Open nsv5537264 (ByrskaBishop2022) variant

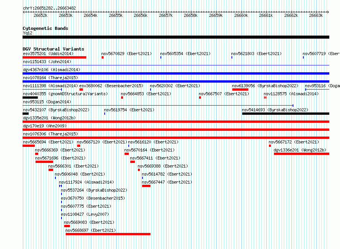click(x=94, y=190)
